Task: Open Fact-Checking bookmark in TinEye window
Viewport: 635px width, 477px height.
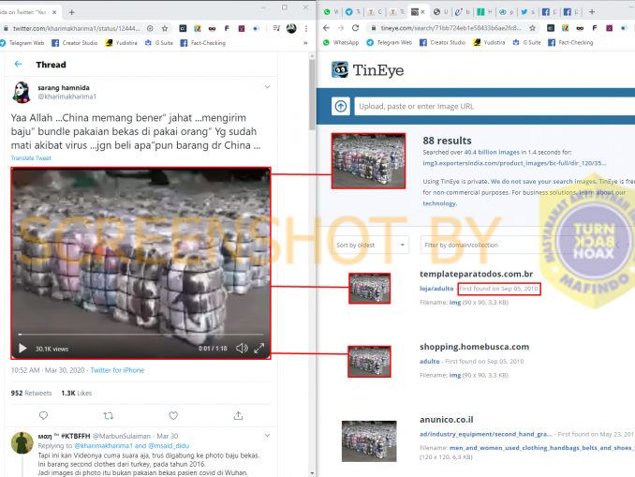Action: tap(570, 42)
